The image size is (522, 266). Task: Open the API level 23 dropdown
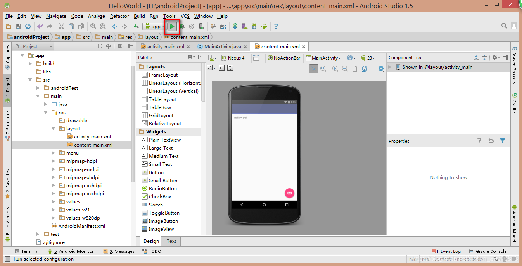368,58
